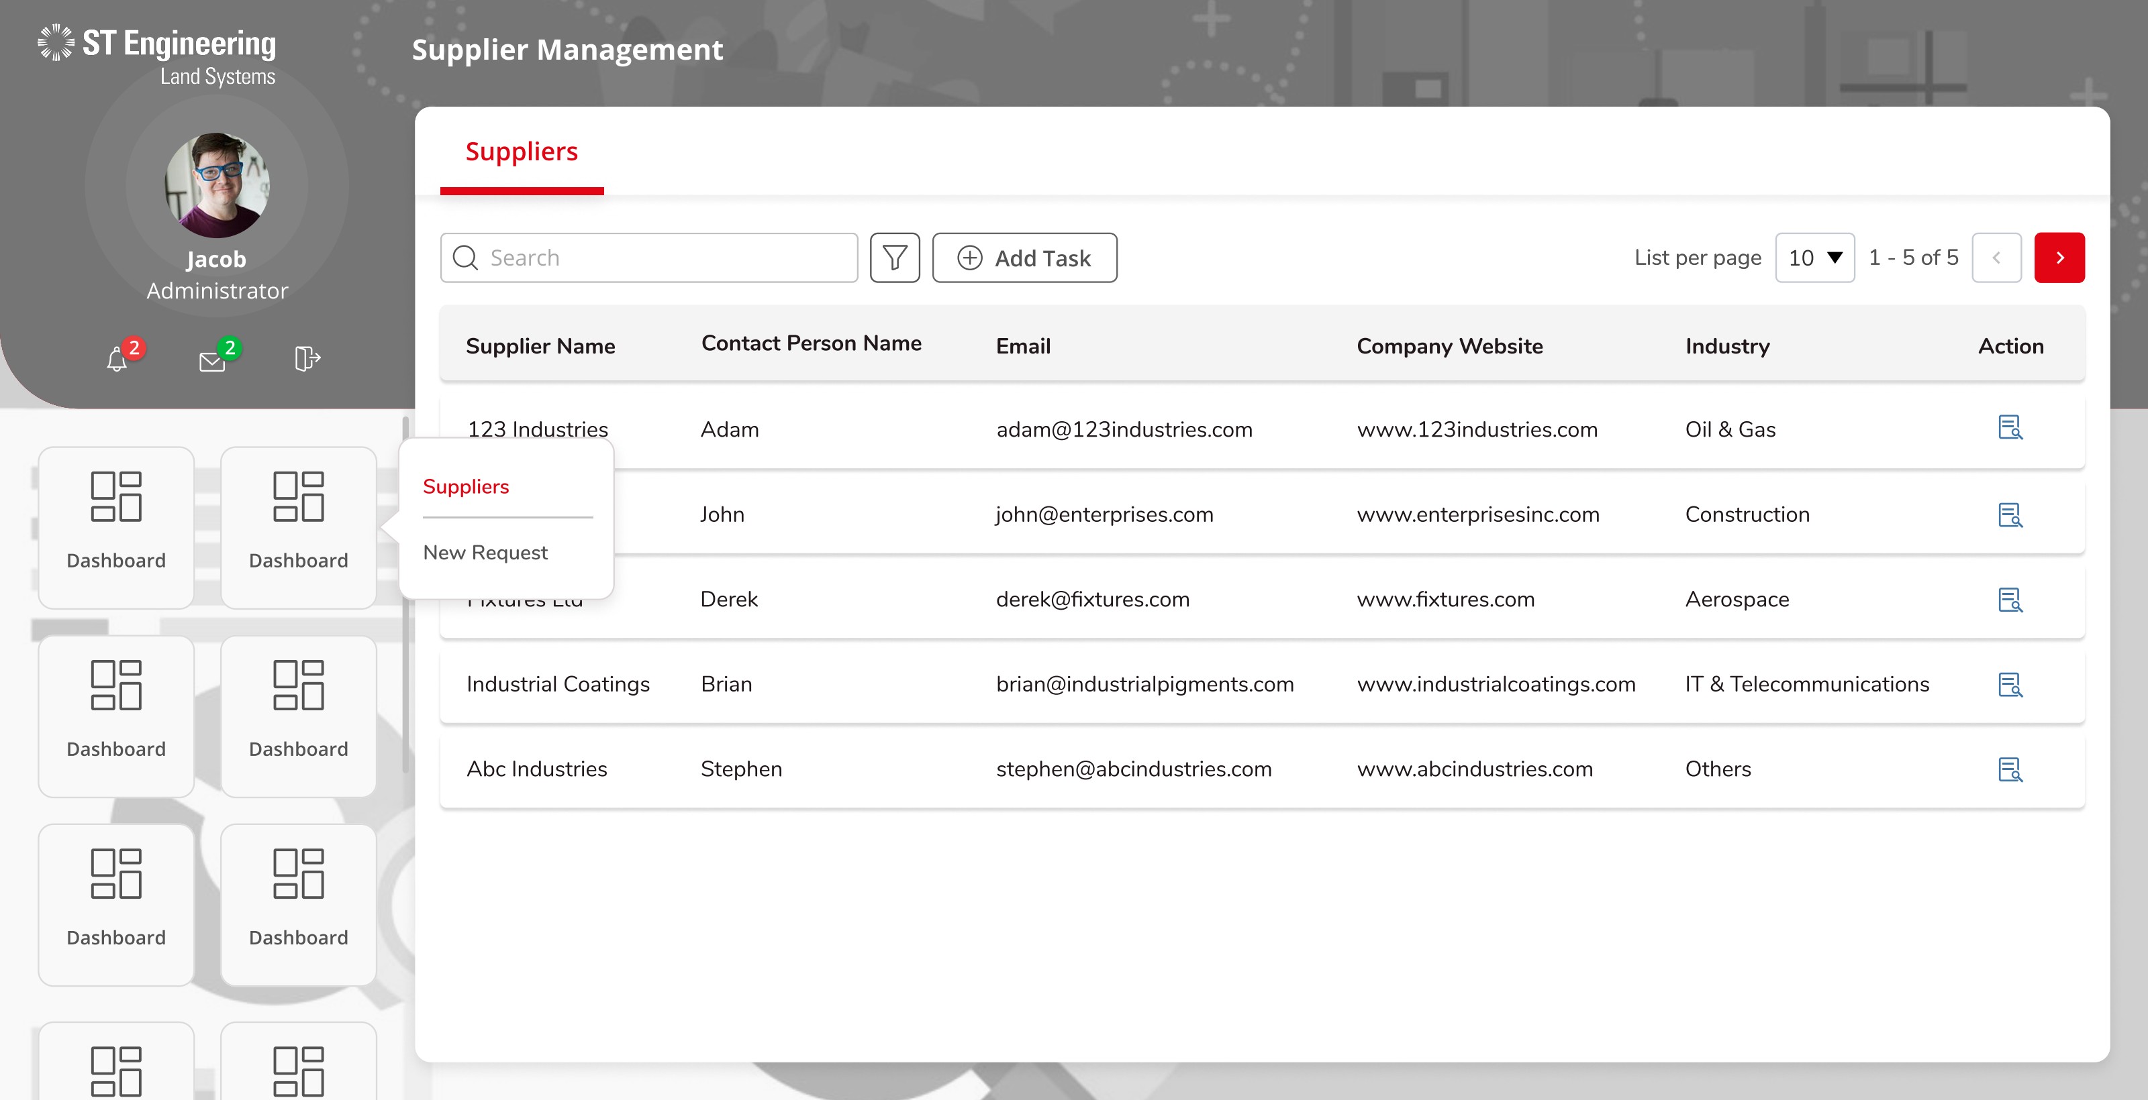2148x1100 pixels.
Task: Click the Aerospace industry cell
Action: pyautogui.click(x=1737, y=599)
